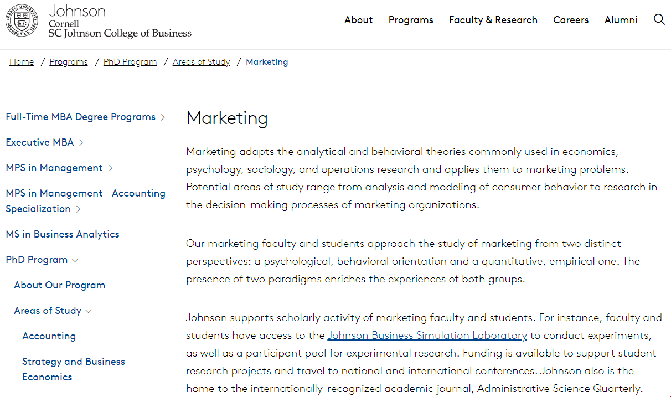Go to Careers in top navigation
The image size is (671, 397).
click(x=571, y=20)
